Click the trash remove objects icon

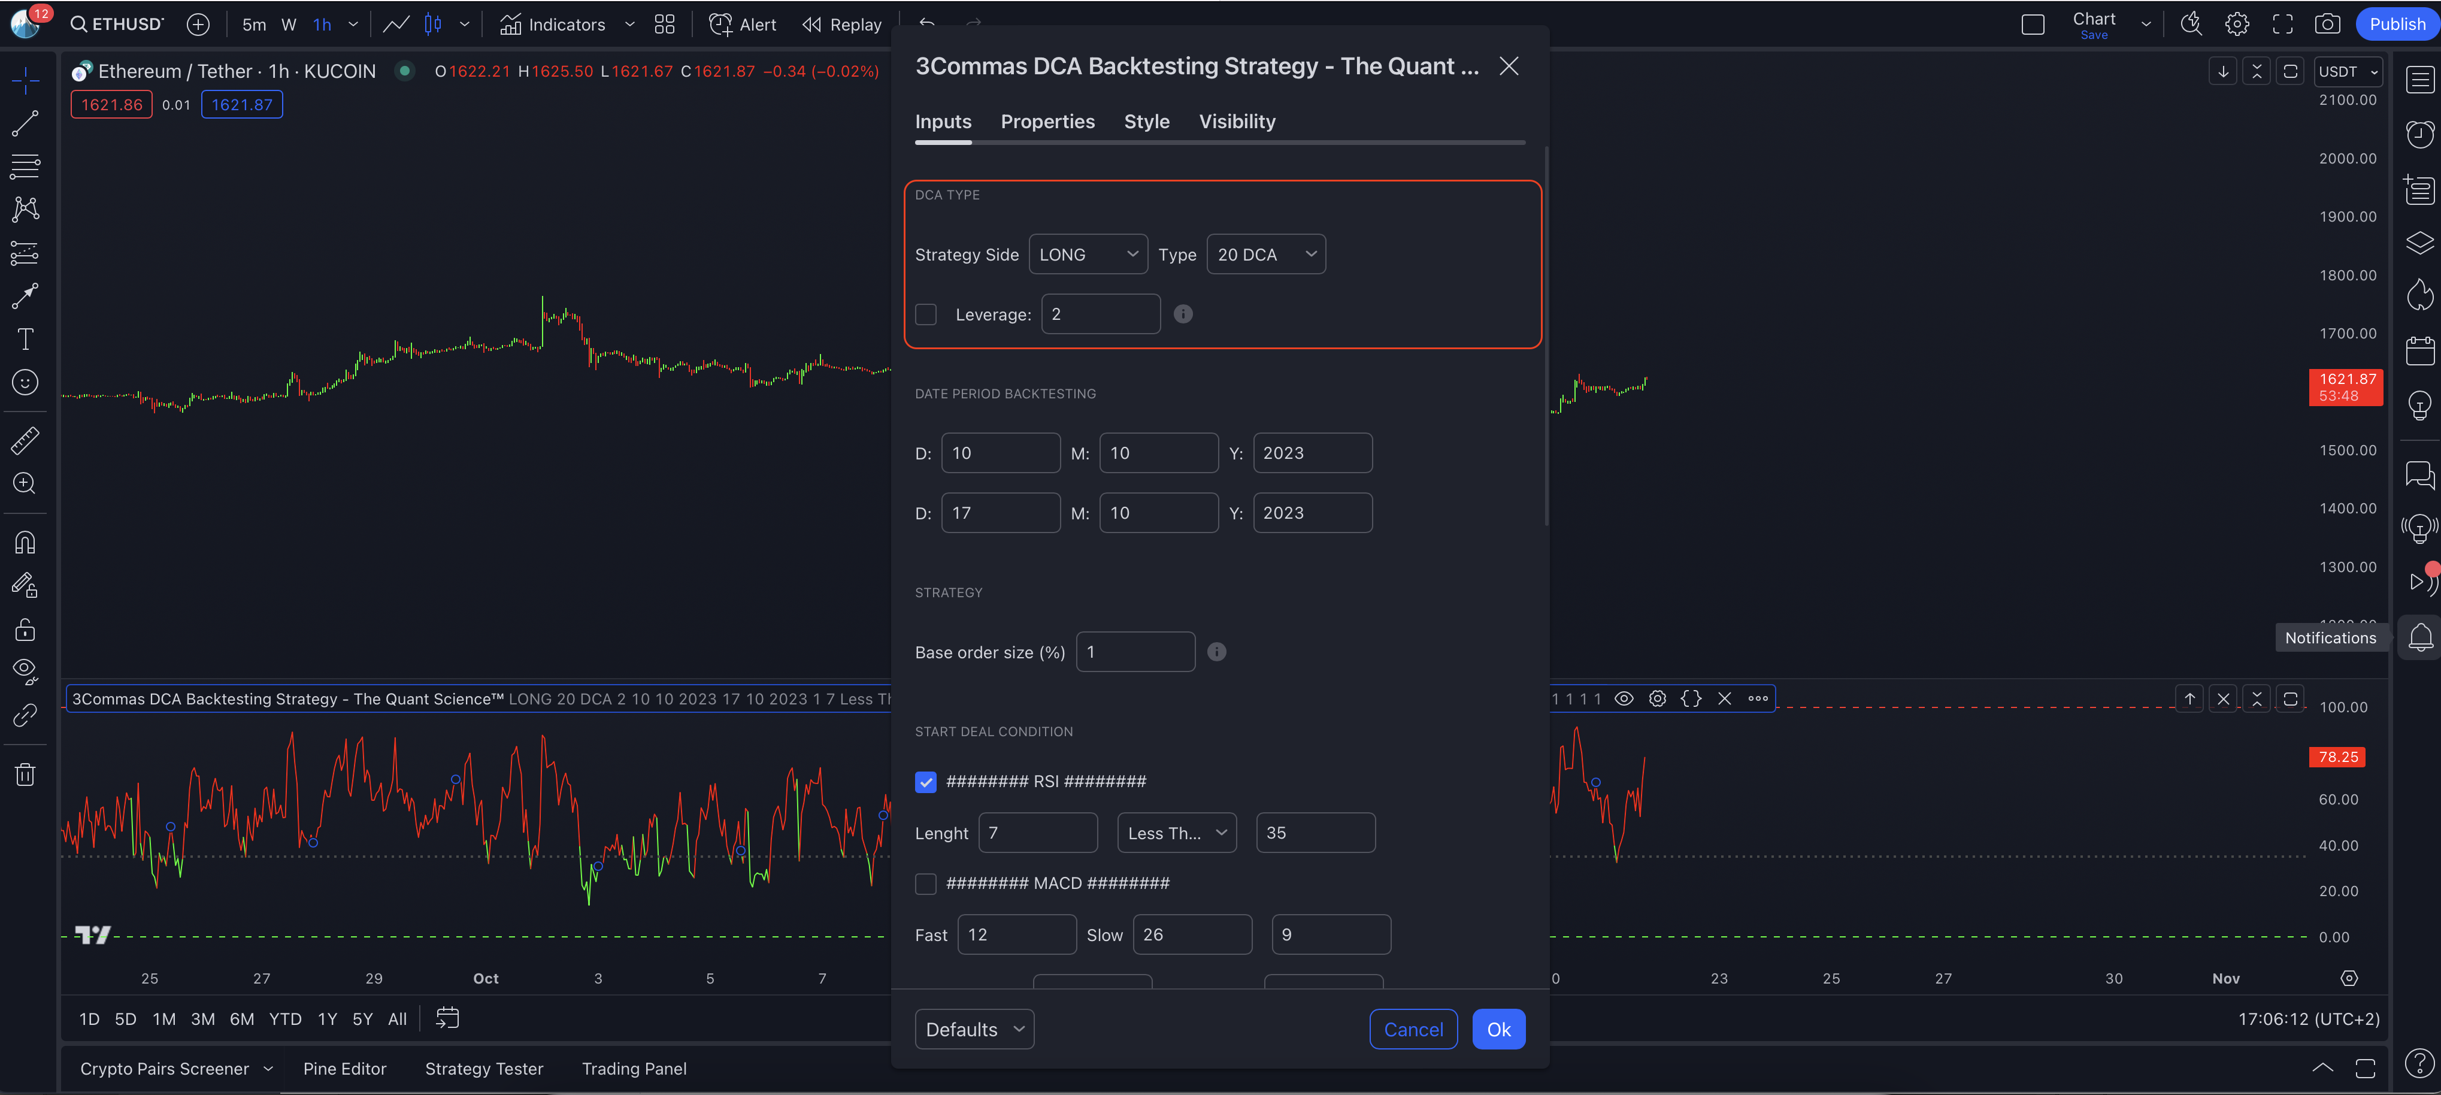pyautogui.click(x=25, y=775)
